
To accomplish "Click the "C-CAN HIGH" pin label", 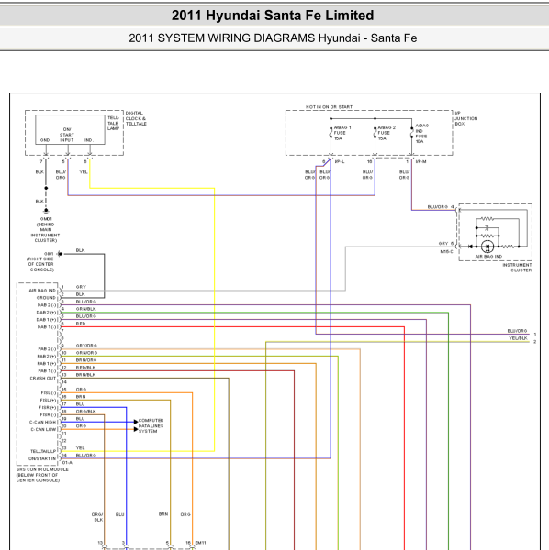I will pyautogui.click(x=42, y=423).
